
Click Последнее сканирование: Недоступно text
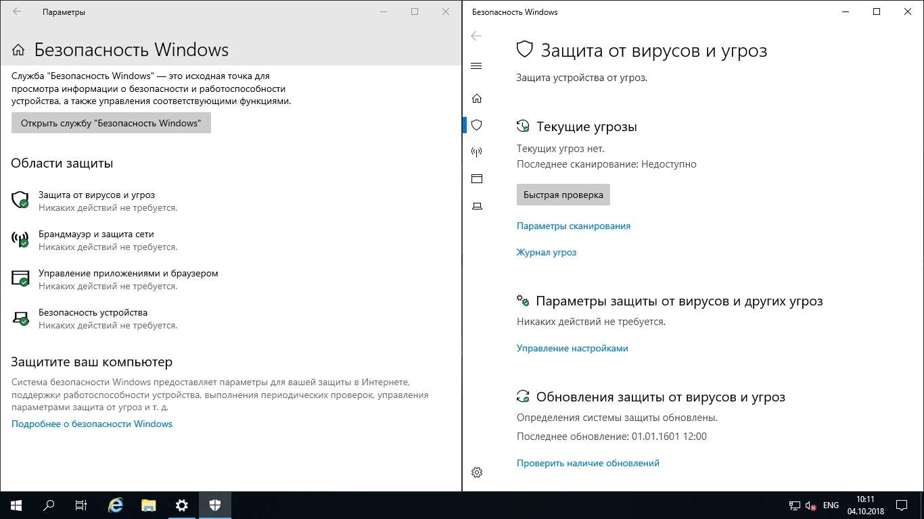pyautogui.click(x=607, y=164)
